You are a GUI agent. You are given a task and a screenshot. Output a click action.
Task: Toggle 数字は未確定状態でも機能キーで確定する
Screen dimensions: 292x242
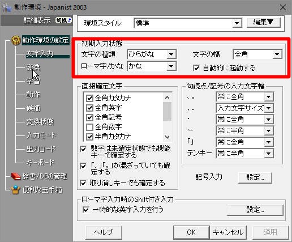click(x=83, y=149)
